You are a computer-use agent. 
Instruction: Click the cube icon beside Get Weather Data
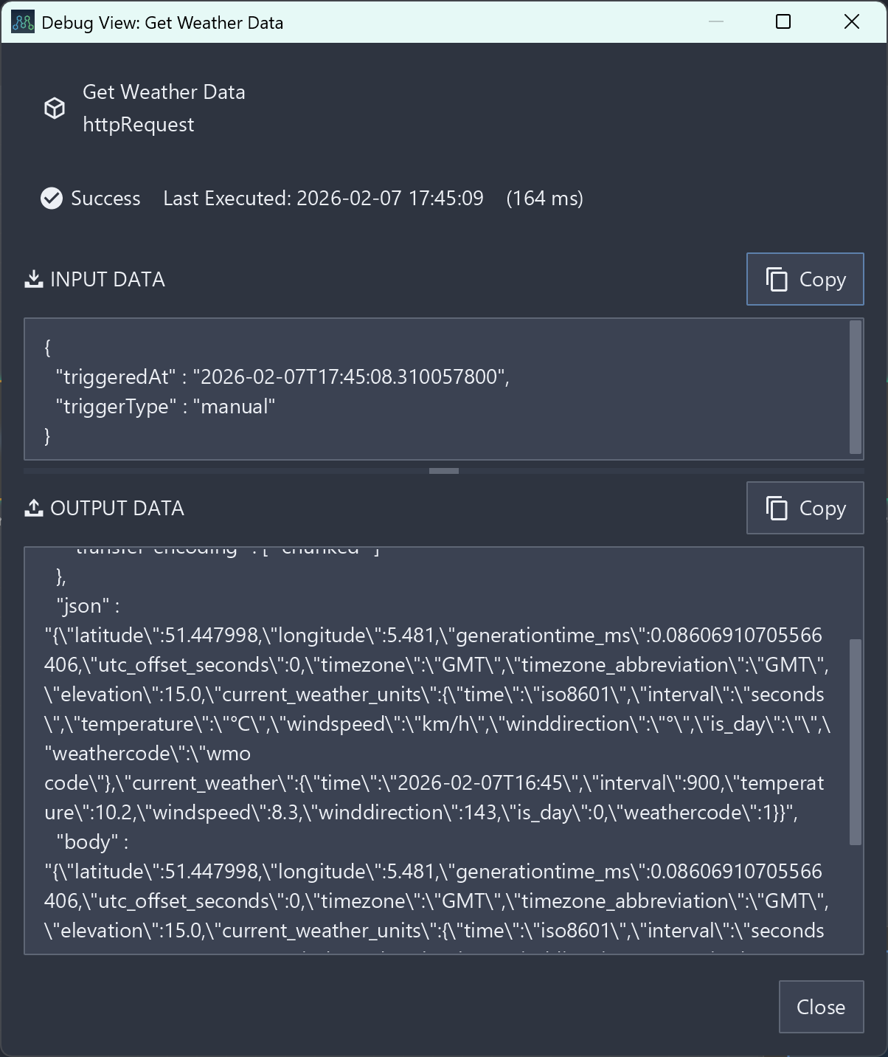coord(55,108)
